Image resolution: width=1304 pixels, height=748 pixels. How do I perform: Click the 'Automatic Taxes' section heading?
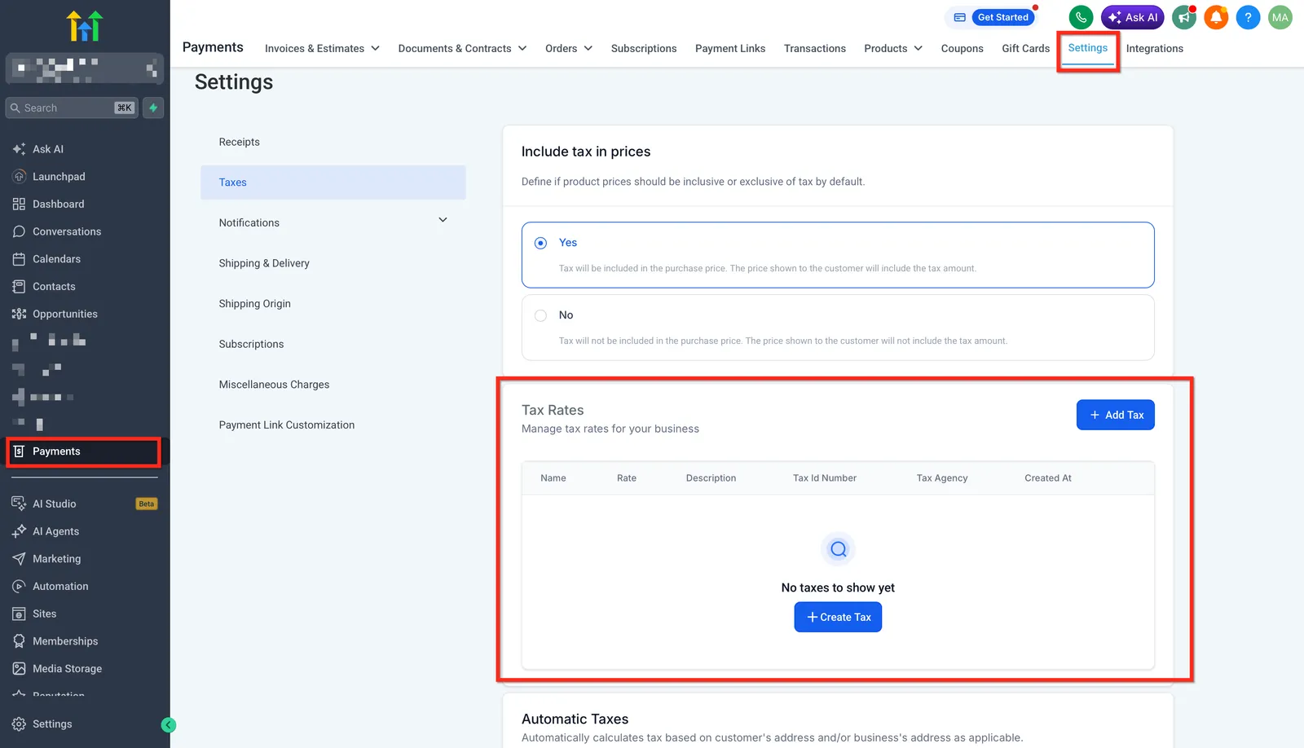pos(575,719)
